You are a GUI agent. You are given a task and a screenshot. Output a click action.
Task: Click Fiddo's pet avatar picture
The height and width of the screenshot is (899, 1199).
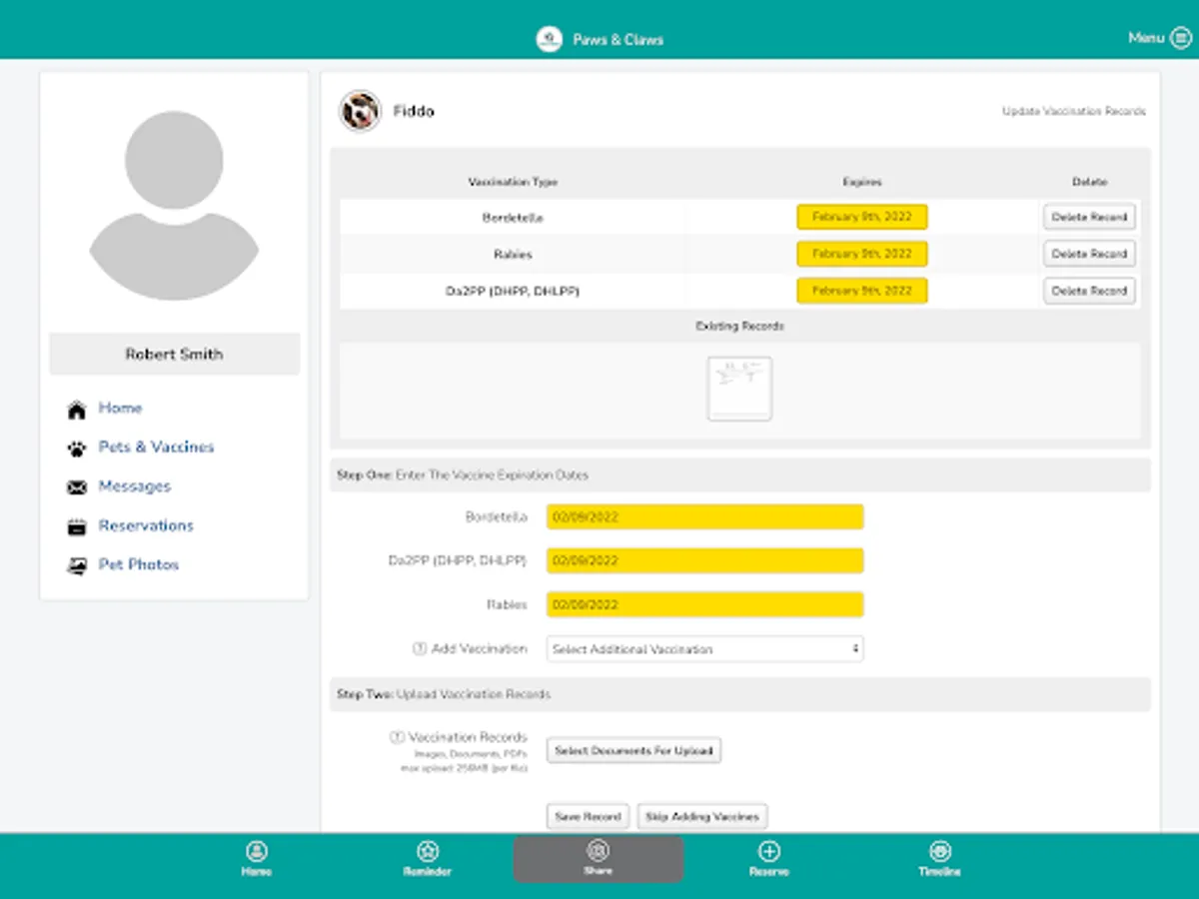point(360,111)
